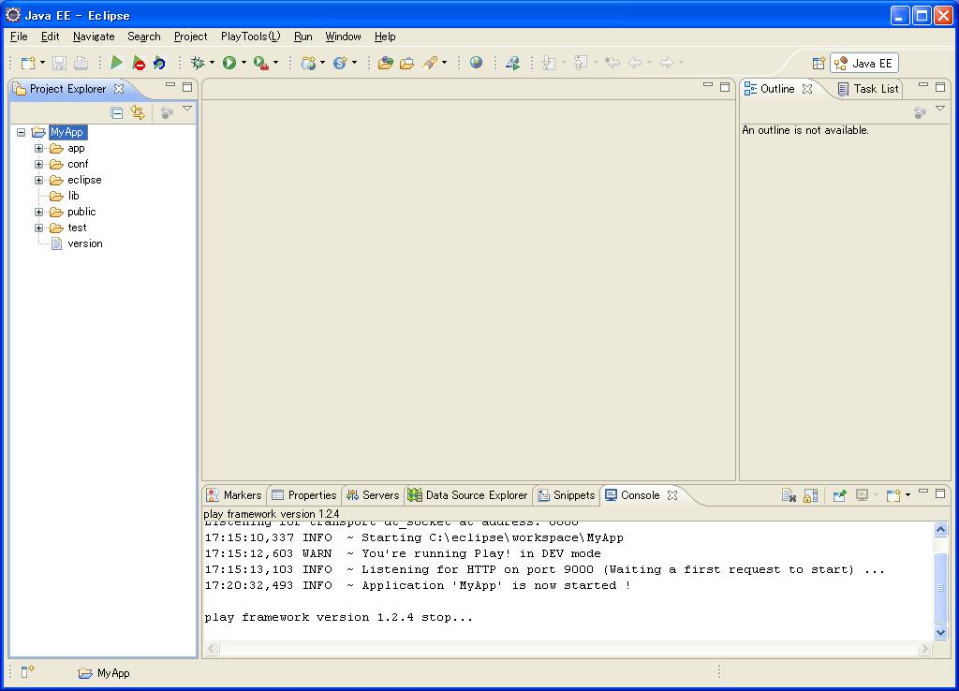Close the Console tab
The height and width of the screenshot is (691, 959).
coord(672,495)
